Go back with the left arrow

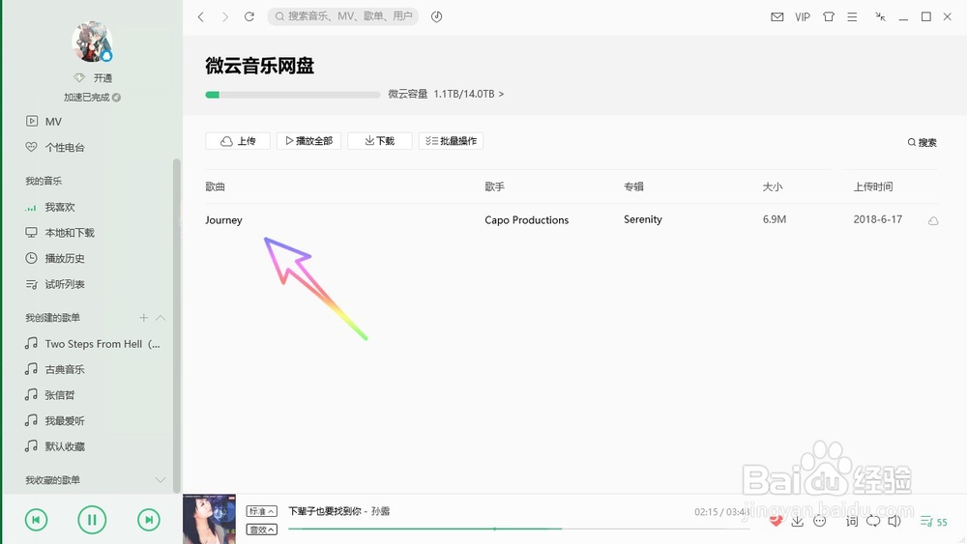point(201,16)
